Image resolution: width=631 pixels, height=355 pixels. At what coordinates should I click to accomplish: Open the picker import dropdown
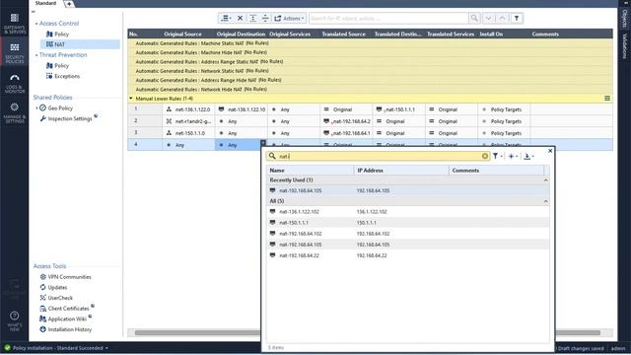(x=528, y=156)
